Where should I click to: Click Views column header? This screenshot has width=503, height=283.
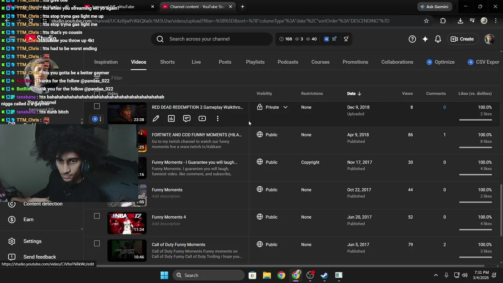click(408, 94)
